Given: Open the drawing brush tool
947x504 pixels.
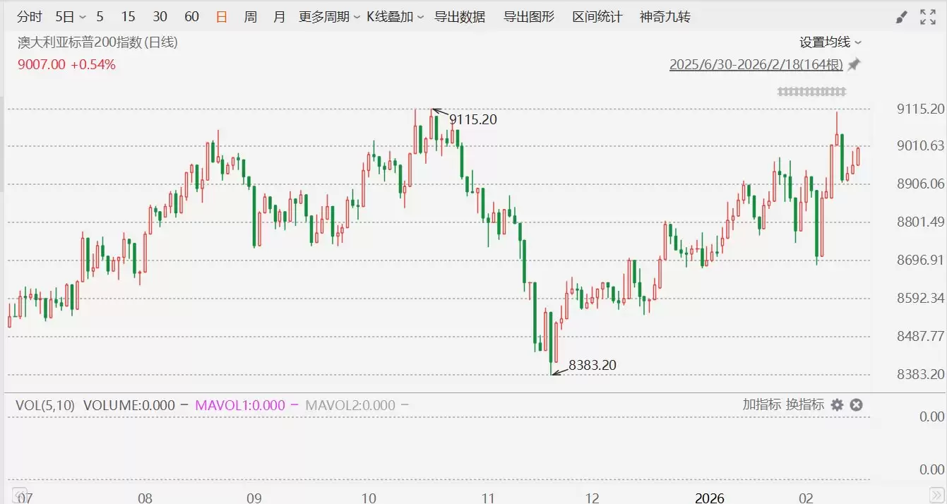Looking at the screenshot, I should pos(900,17).
